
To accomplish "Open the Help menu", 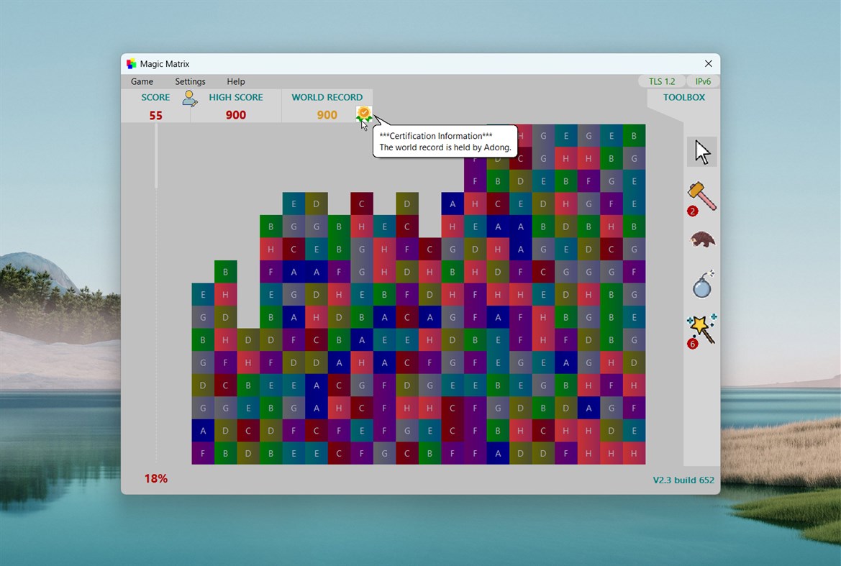I will click(235, 81).
